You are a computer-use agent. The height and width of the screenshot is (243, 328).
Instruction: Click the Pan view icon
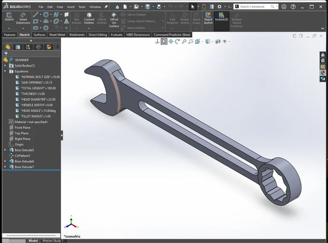click(171, 41)
